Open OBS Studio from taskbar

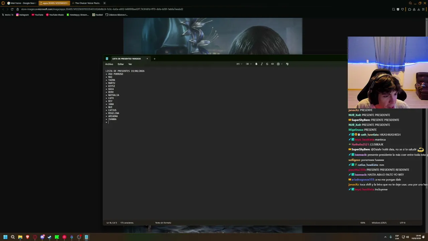(79, 237)
